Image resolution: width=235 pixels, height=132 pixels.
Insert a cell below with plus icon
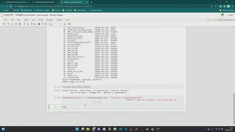click(8, 24)
